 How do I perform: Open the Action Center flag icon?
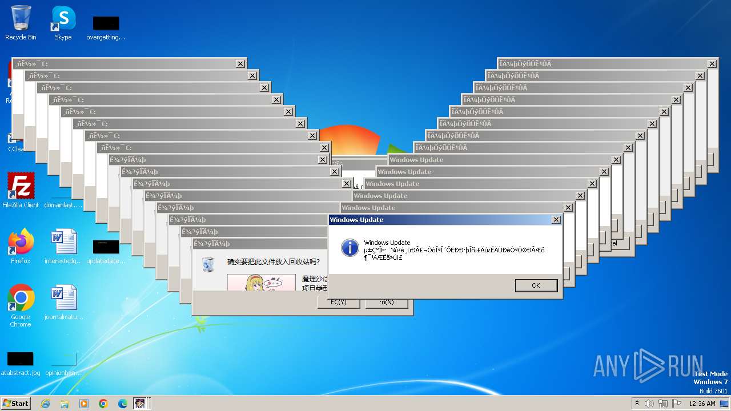pyautogui.click(x=677, y=404)
